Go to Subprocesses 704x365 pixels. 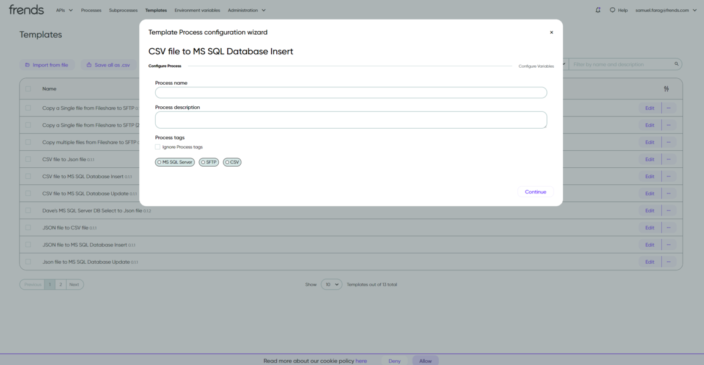pyautogui.click(x=123, y=10)
